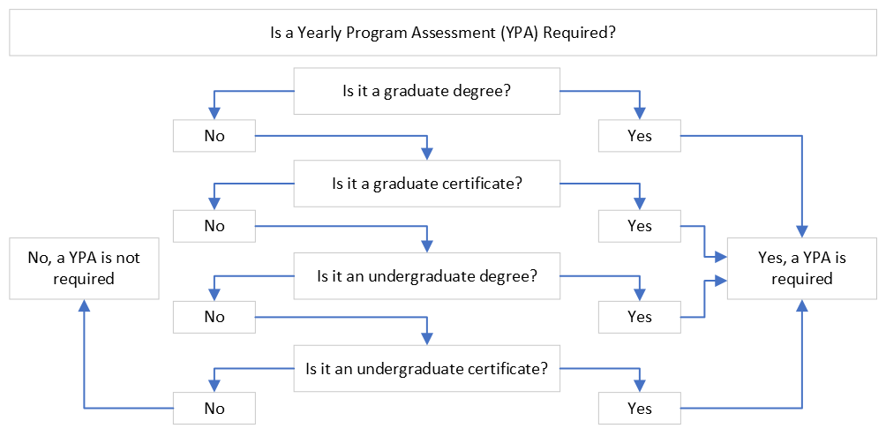Select the arrowhead pointing down into 'Is it a graduate certificate?'
886x436 pixels.
(x=426, y=154)
